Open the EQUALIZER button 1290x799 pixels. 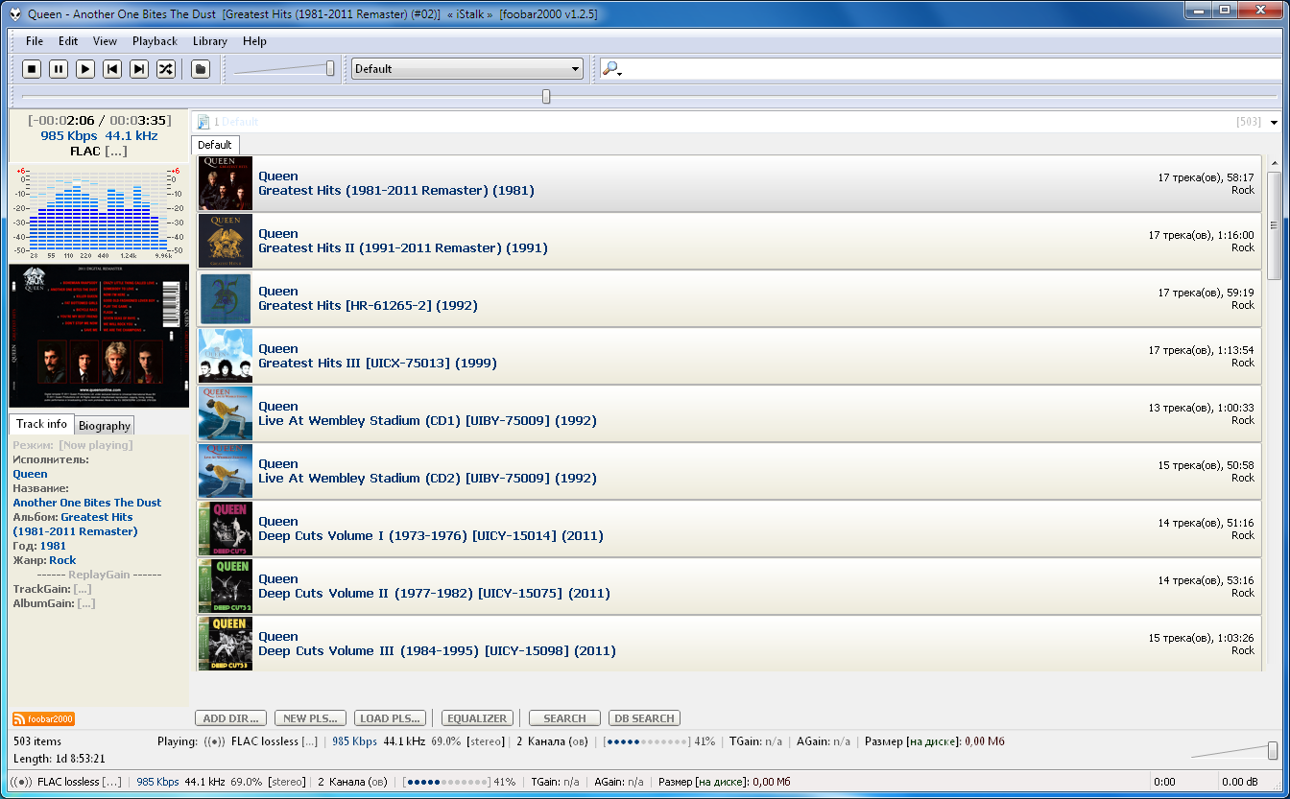476,718
